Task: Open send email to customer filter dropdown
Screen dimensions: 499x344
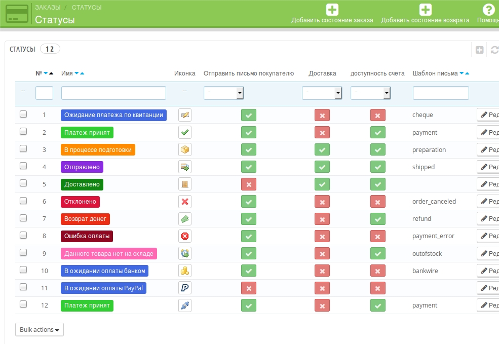Action: click(224, 93)
